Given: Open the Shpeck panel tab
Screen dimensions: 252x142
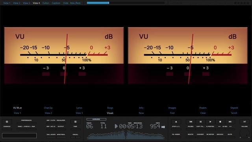Looking at the screenshot, I should pyautogui.click(x=234, y=108).
